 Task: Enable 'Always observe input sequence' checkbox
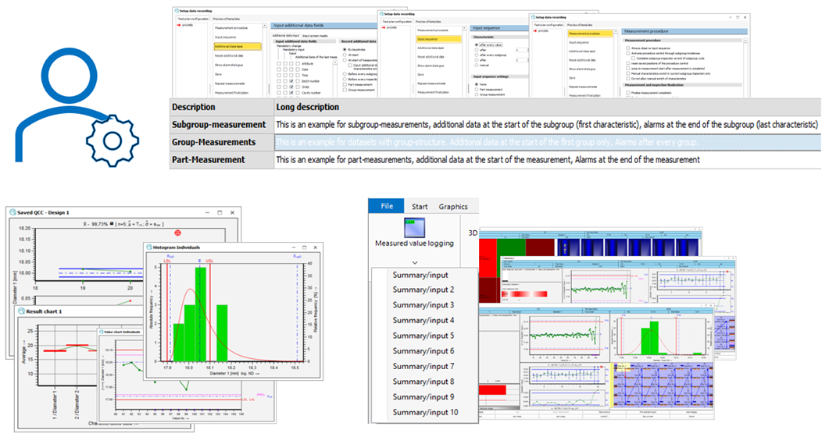click(x=628, y=48)
